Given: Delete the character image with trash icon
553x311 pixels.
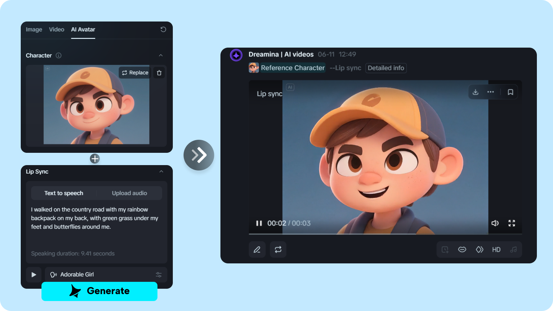Looking at the screenshot, I should [x=159, y=73].
